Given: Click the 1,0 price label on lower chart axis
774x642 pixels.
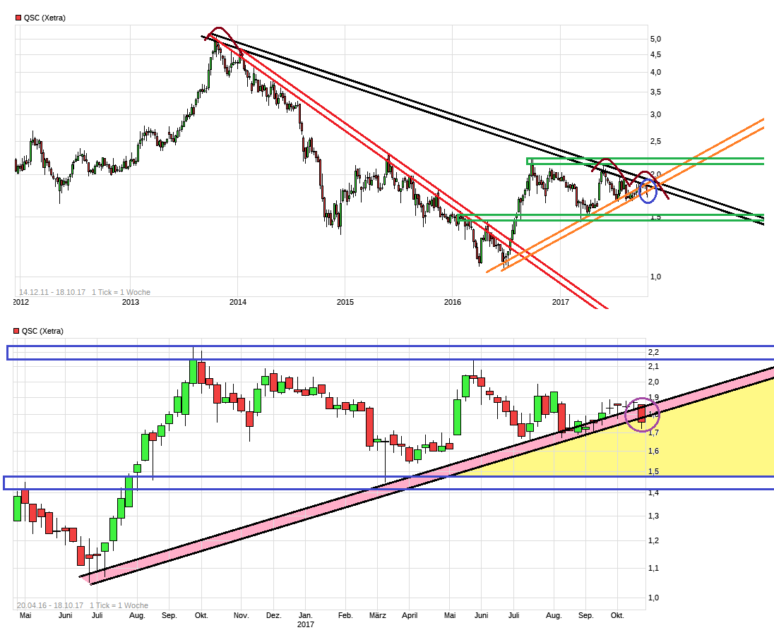Looking at the screenshot, I should [653, 598].
